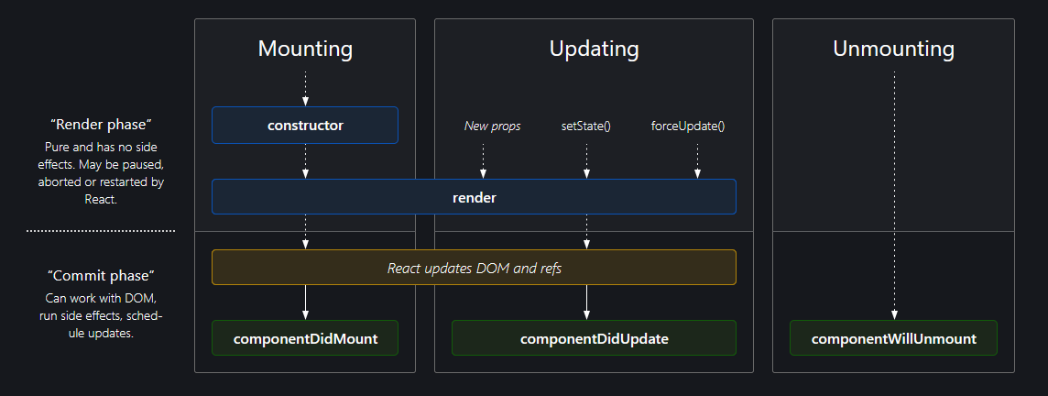Click the dotted arrow above the constructor box
This screenshot has height=396, width=1048.
tap(305, 87)
